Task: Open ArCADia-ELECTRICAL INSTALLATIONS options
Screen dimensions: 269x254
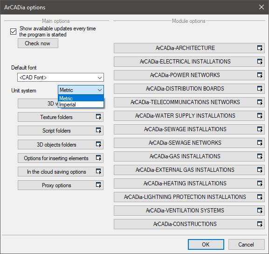Action: pyautogui.click(x=189, y=62)
